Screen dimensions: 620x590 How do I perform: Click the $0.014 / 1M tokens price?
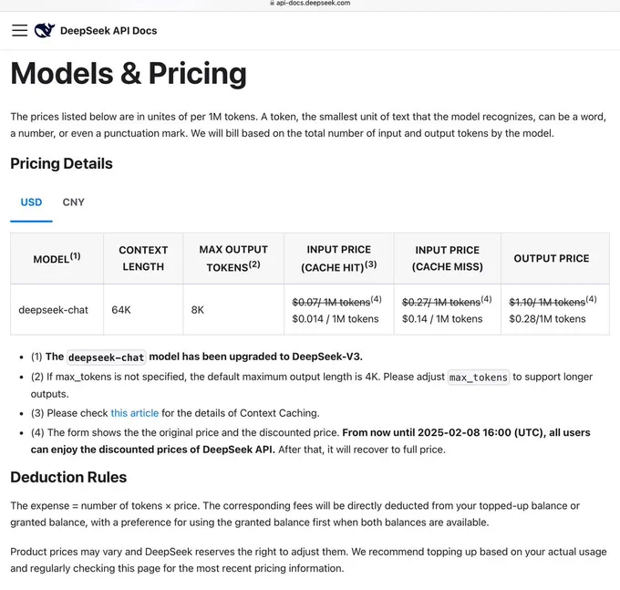(336, 319)
